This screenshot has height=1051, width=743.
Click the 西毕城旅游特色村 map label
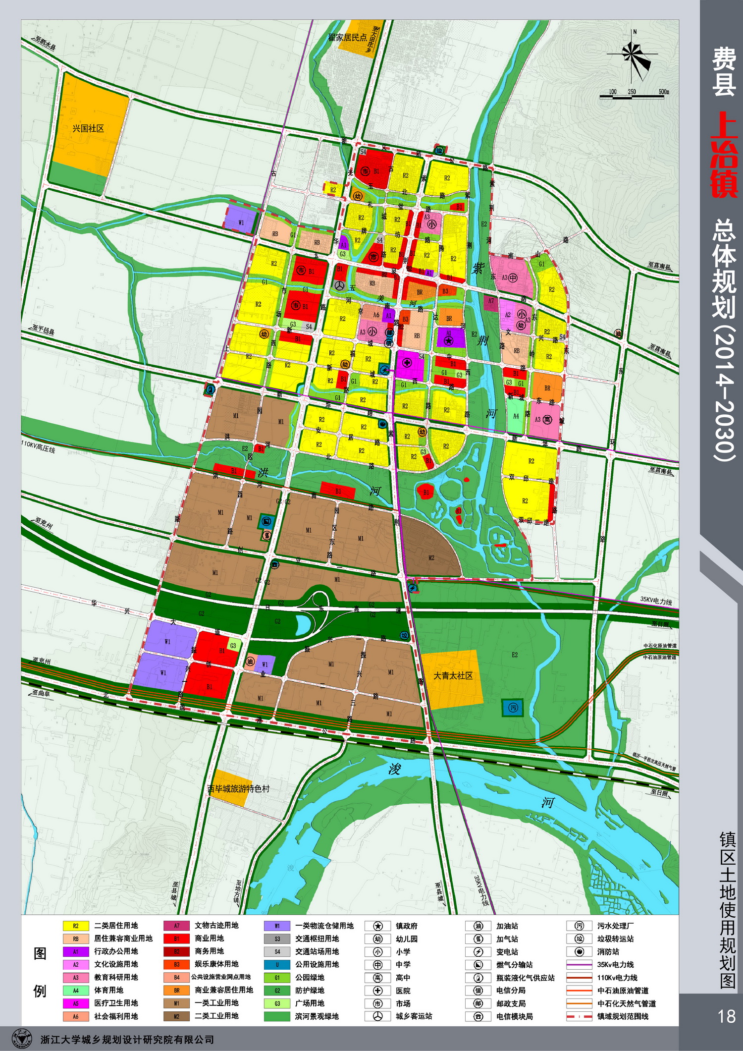click(x=238, y=789)
